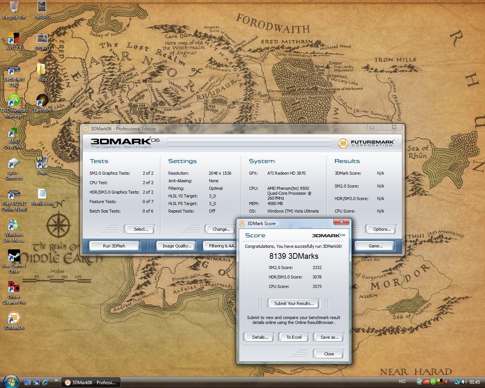Launch AVG 7.5 from the desktop
Image resolution: width=485 pixels, height=388 pixels.
14,41
